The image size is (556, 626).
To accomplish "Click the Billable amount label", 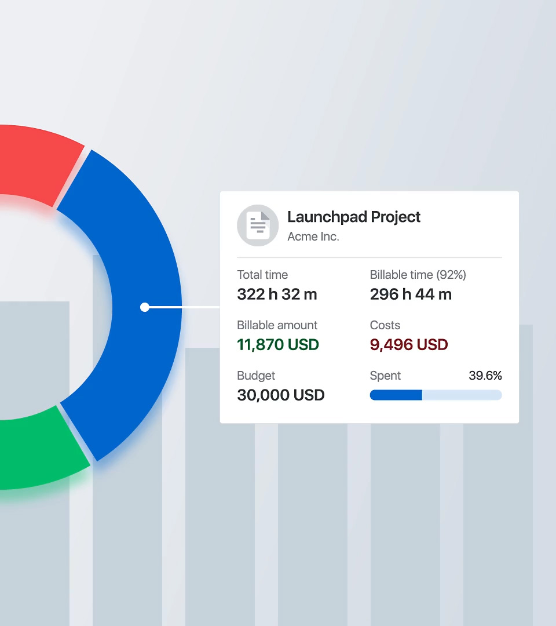I will pos(277,325).
